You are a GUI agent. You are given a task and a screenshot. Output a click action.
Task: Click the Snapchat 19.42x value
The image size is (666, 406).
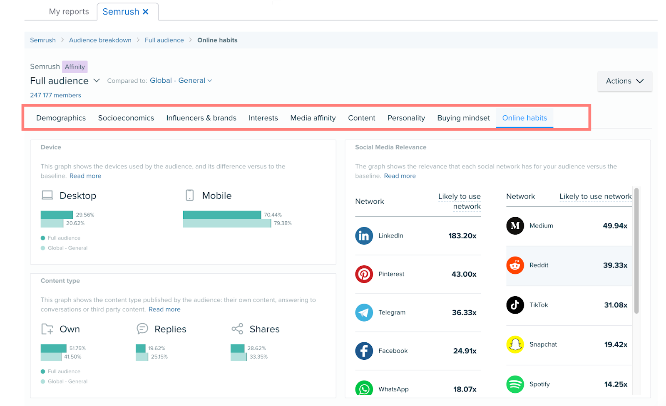coord(616,344)
